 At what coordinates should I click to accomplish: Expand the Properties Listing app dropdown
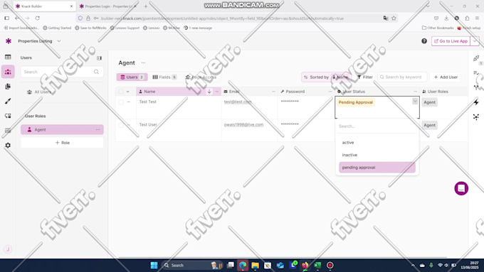coord(58,41)
